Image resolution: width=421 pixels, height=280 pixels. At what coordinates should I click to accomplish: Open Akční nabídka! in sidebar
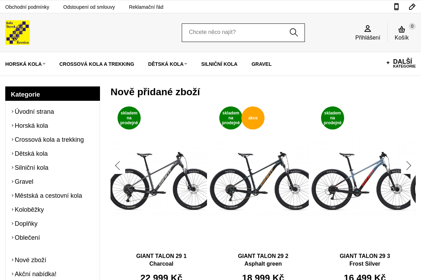(35, 274)
